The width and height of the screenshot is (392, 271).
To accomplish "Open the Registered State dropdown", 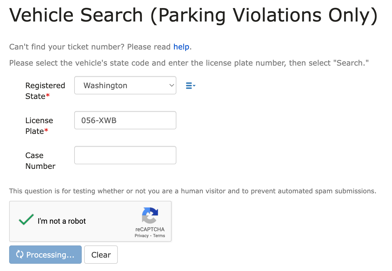I will (125, 85).
